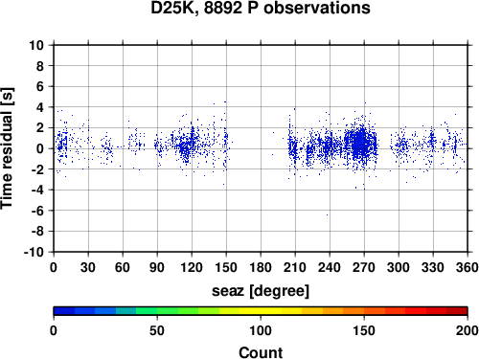Click the yellow segment of the colorbar near 100
479x359 pixels.
pos(261,311)
